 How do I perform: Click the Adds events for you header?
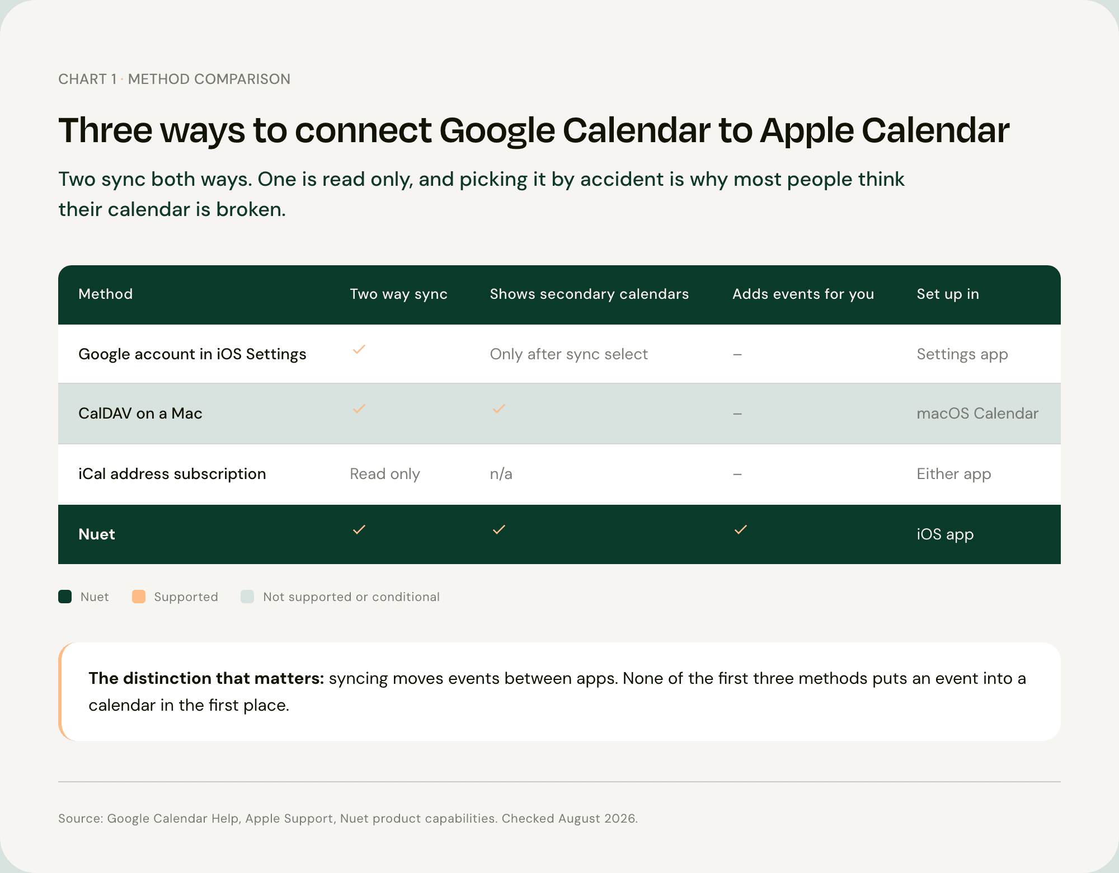[803, 294]
